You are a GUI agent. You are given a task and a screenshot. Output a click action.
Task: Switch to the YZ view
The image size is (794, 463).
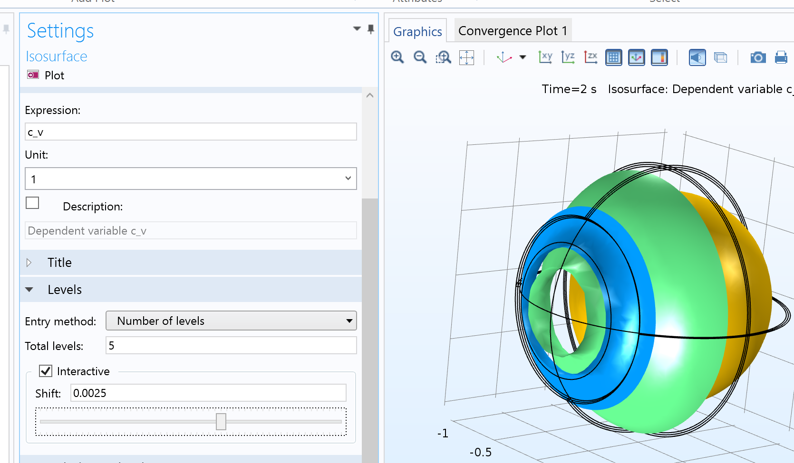(x=568, y=57)
